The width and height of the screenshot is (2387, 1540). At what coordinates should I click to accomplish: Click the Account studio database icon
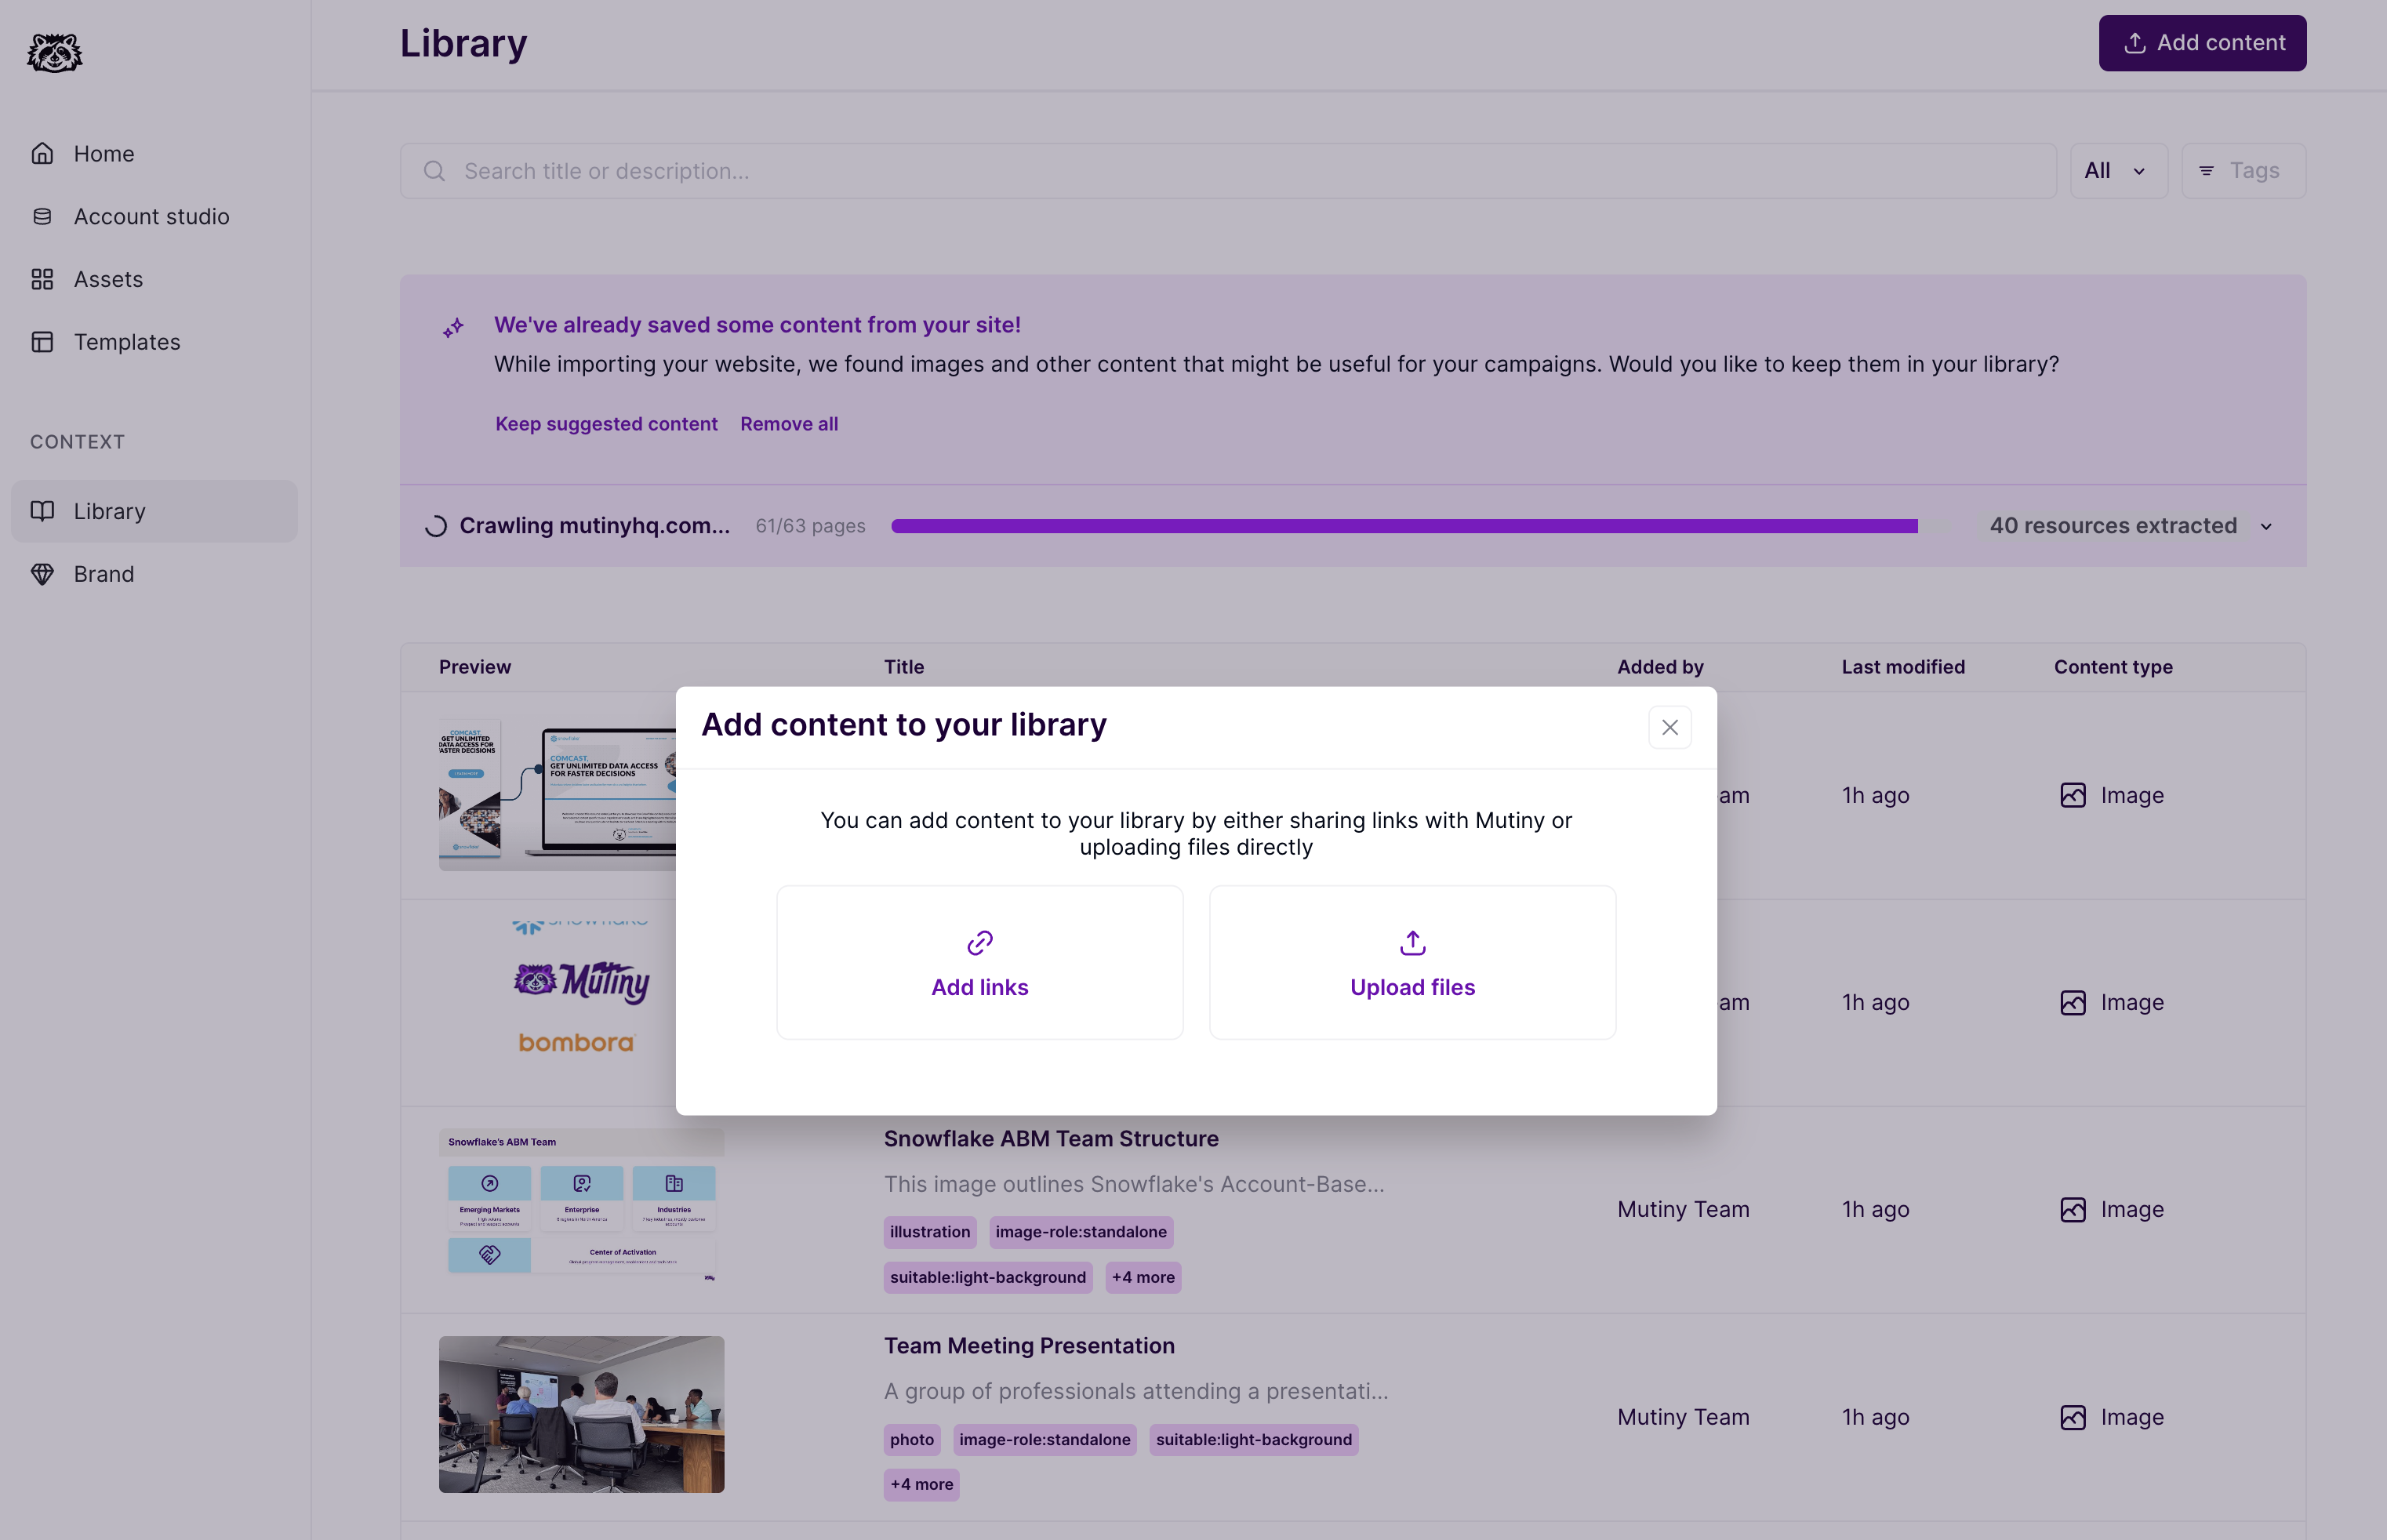pyautogui.click(x=42, y=216)
